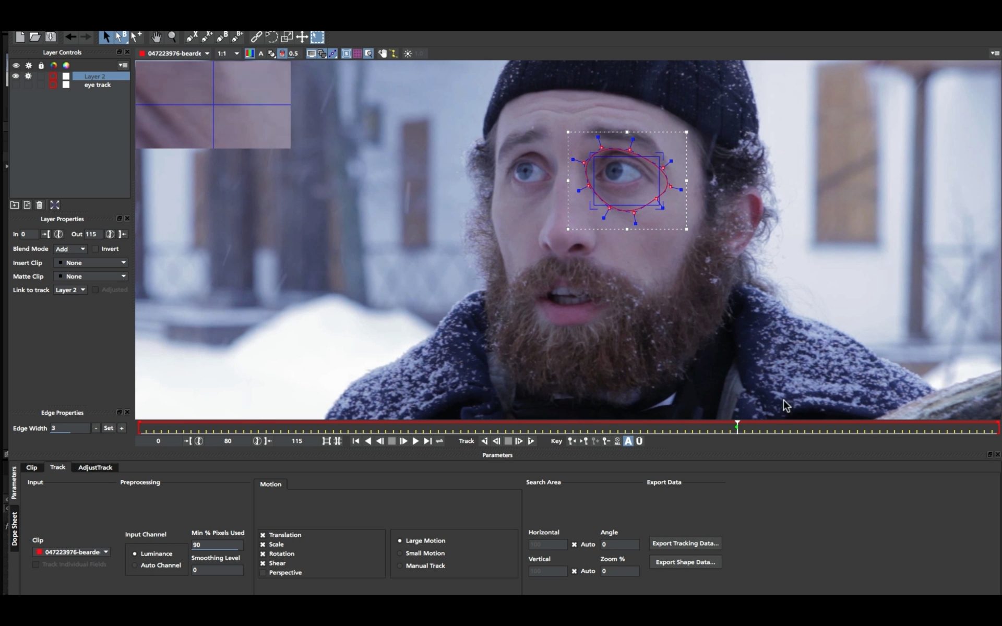Enable the Perspective motion checkbox

pos(263,572)
